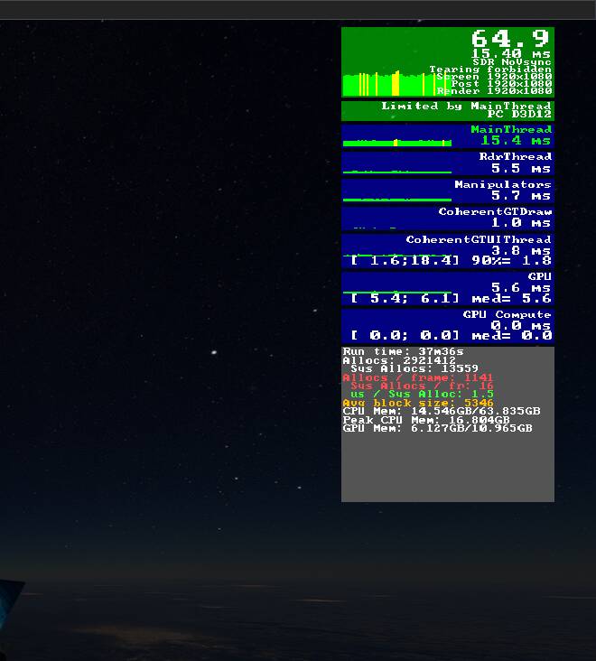This screenshot has width=596, height=661.
Task: Click the CoherentGTDraw timing row
Action: point(447,218)
